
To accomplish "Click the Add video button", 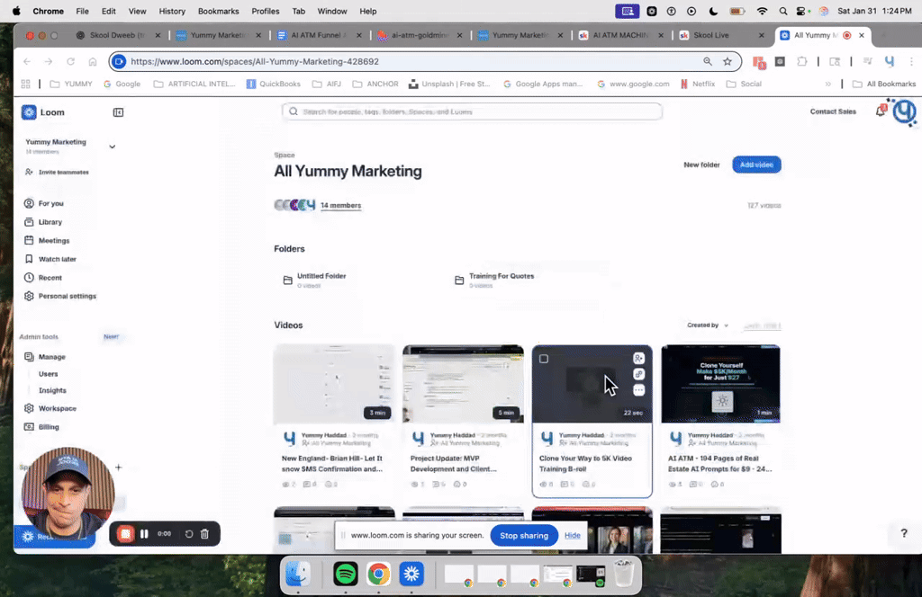I will 755,165.
